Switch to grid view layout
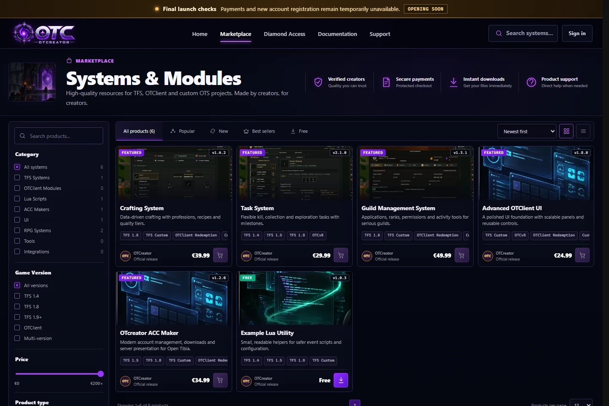609x406 pixels. pos(566,131)
